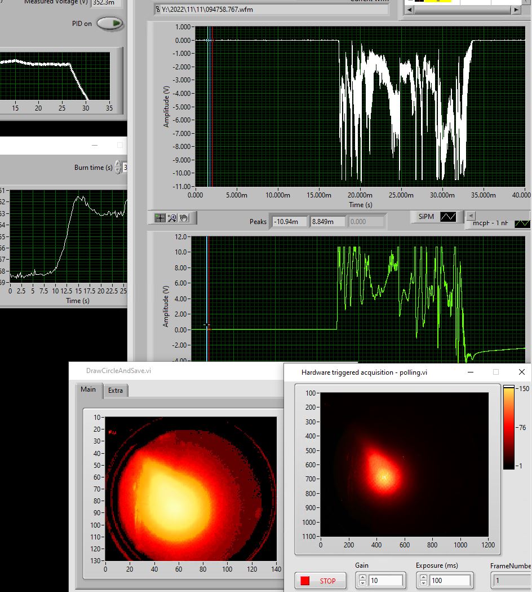Select the zoom magnifier tool in graph palette
The width and height of the screenshot is (532, 592).
[x=172, y=218]
